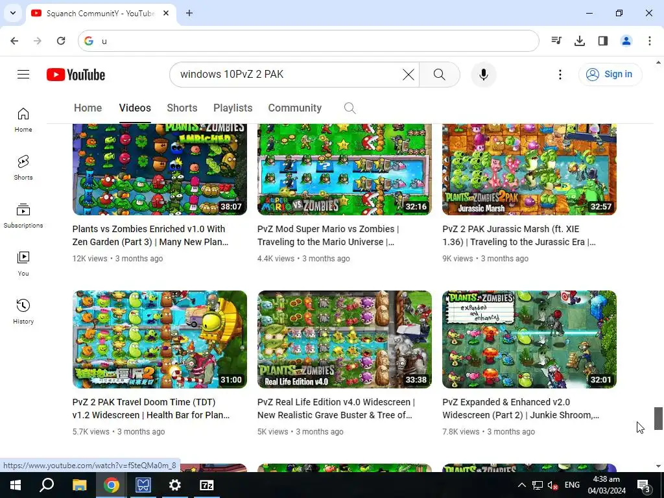Open the YouTube hamburger guide menu
This screenshot has height=498, width=664.
23,75
